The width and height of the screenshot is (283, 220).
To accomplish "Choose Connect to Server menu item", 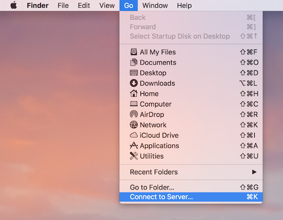I will click(x=161, y=197).
